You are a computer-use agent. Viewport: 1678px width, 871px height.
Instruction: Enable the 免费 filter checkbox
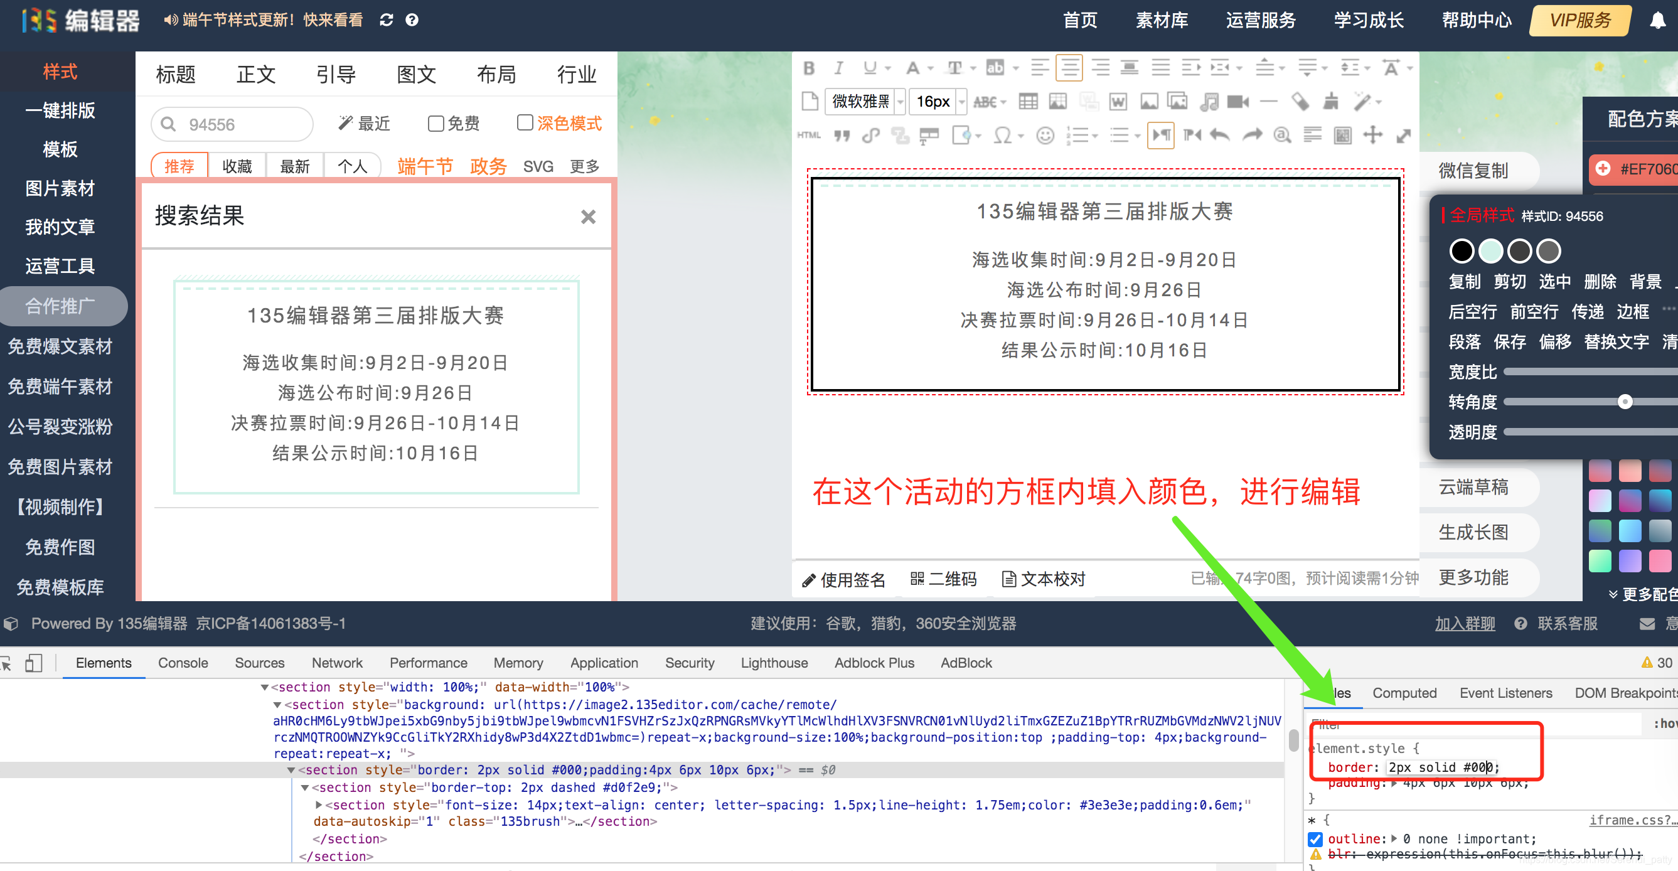[x=435, y=123]
